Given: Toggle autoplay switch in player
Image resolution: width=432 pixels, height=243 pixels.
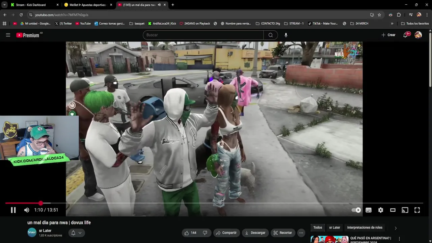Looking at the screenshot, I should click(356, 210).
